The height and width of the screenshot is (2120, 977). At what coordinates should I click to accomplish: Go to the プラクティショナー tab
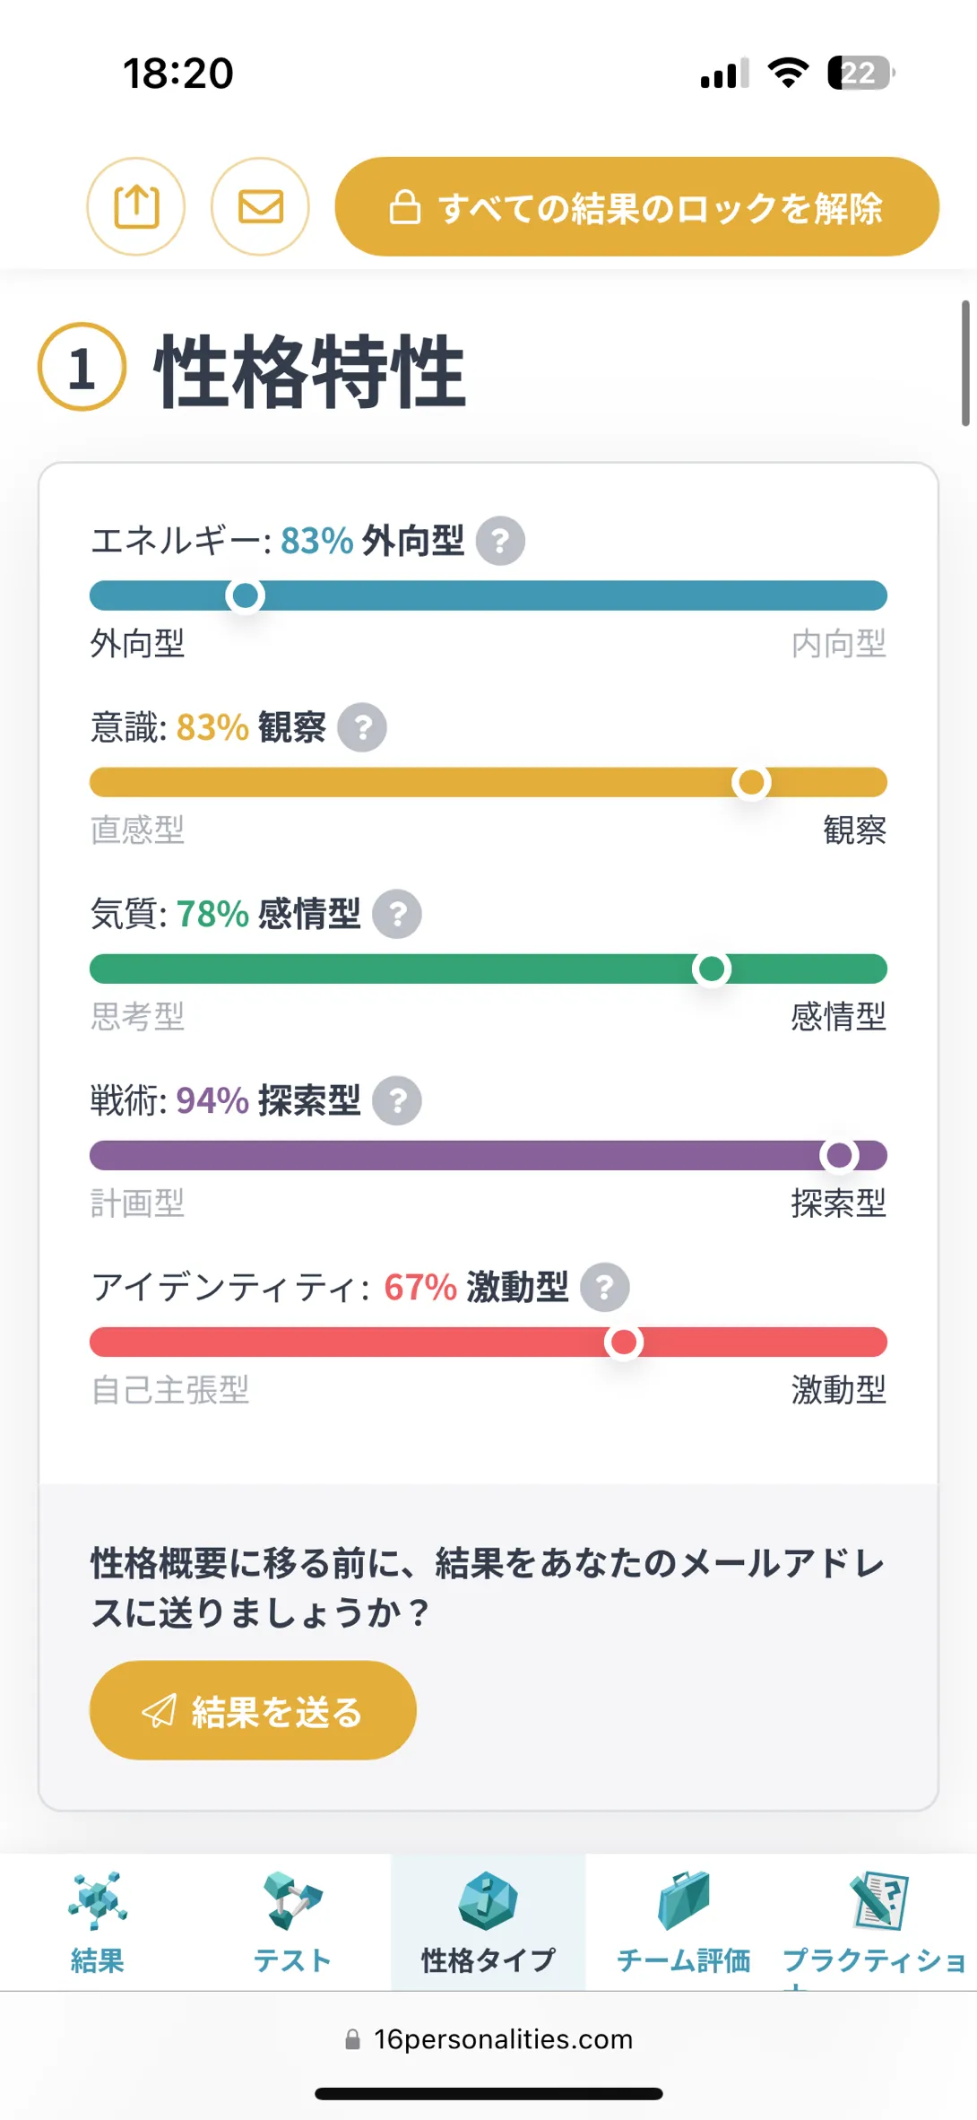(875, 1922)
